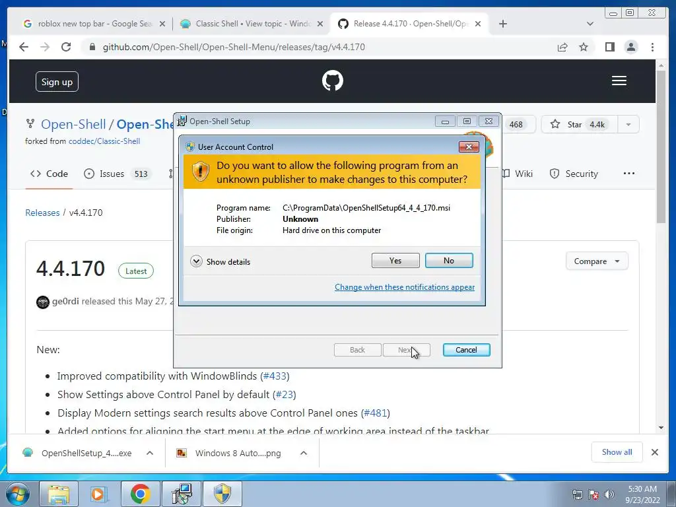Click the volume speaker tray icon
The image size is (676, 507).
click(609, 494)
